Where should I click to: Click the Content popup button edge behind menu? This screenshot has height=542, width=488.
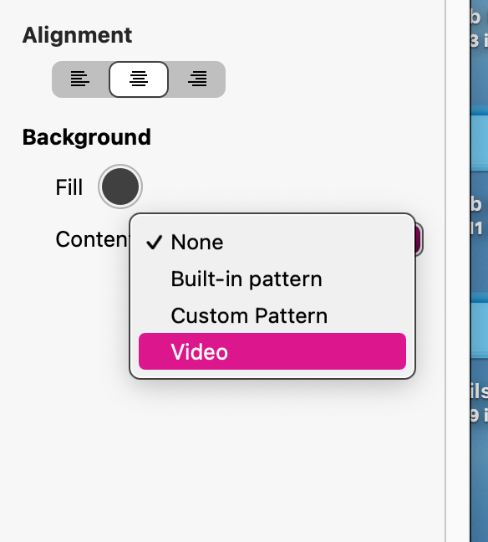click(x=419, y=239)
